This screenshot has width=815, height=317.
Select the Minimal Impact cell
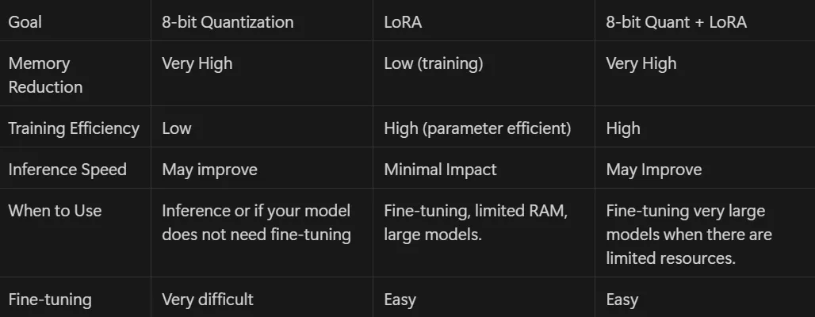point(440,170)
